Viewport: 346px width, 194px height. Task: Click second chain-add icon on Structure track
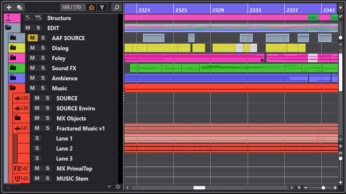coord(38,18)
